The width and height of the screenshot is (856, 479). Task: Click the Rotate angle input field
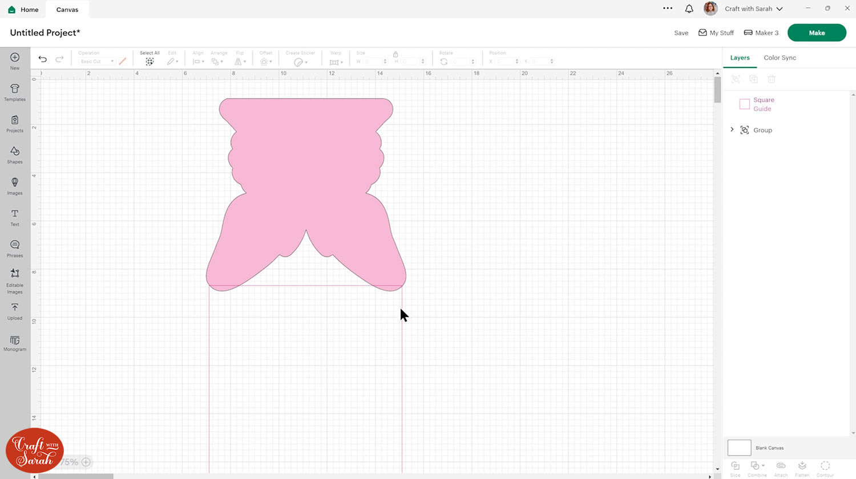(463, 62)
